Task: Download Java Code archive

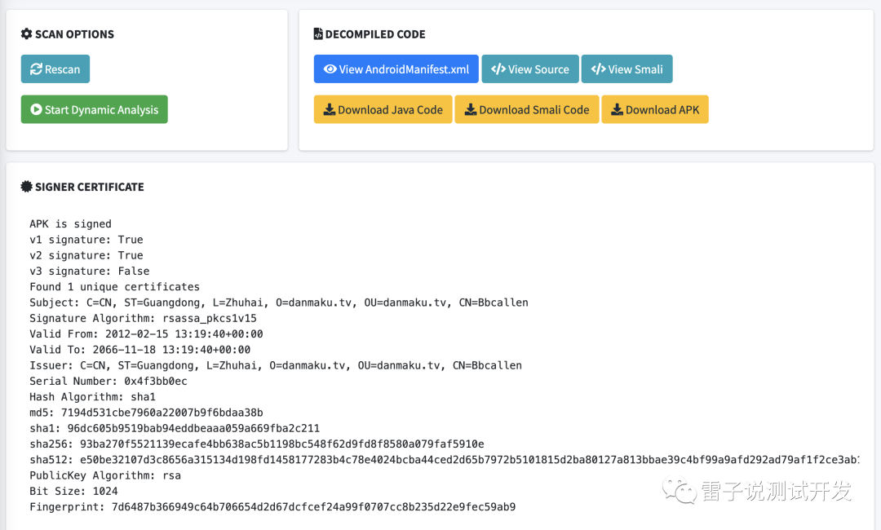Action: [383, 109]
